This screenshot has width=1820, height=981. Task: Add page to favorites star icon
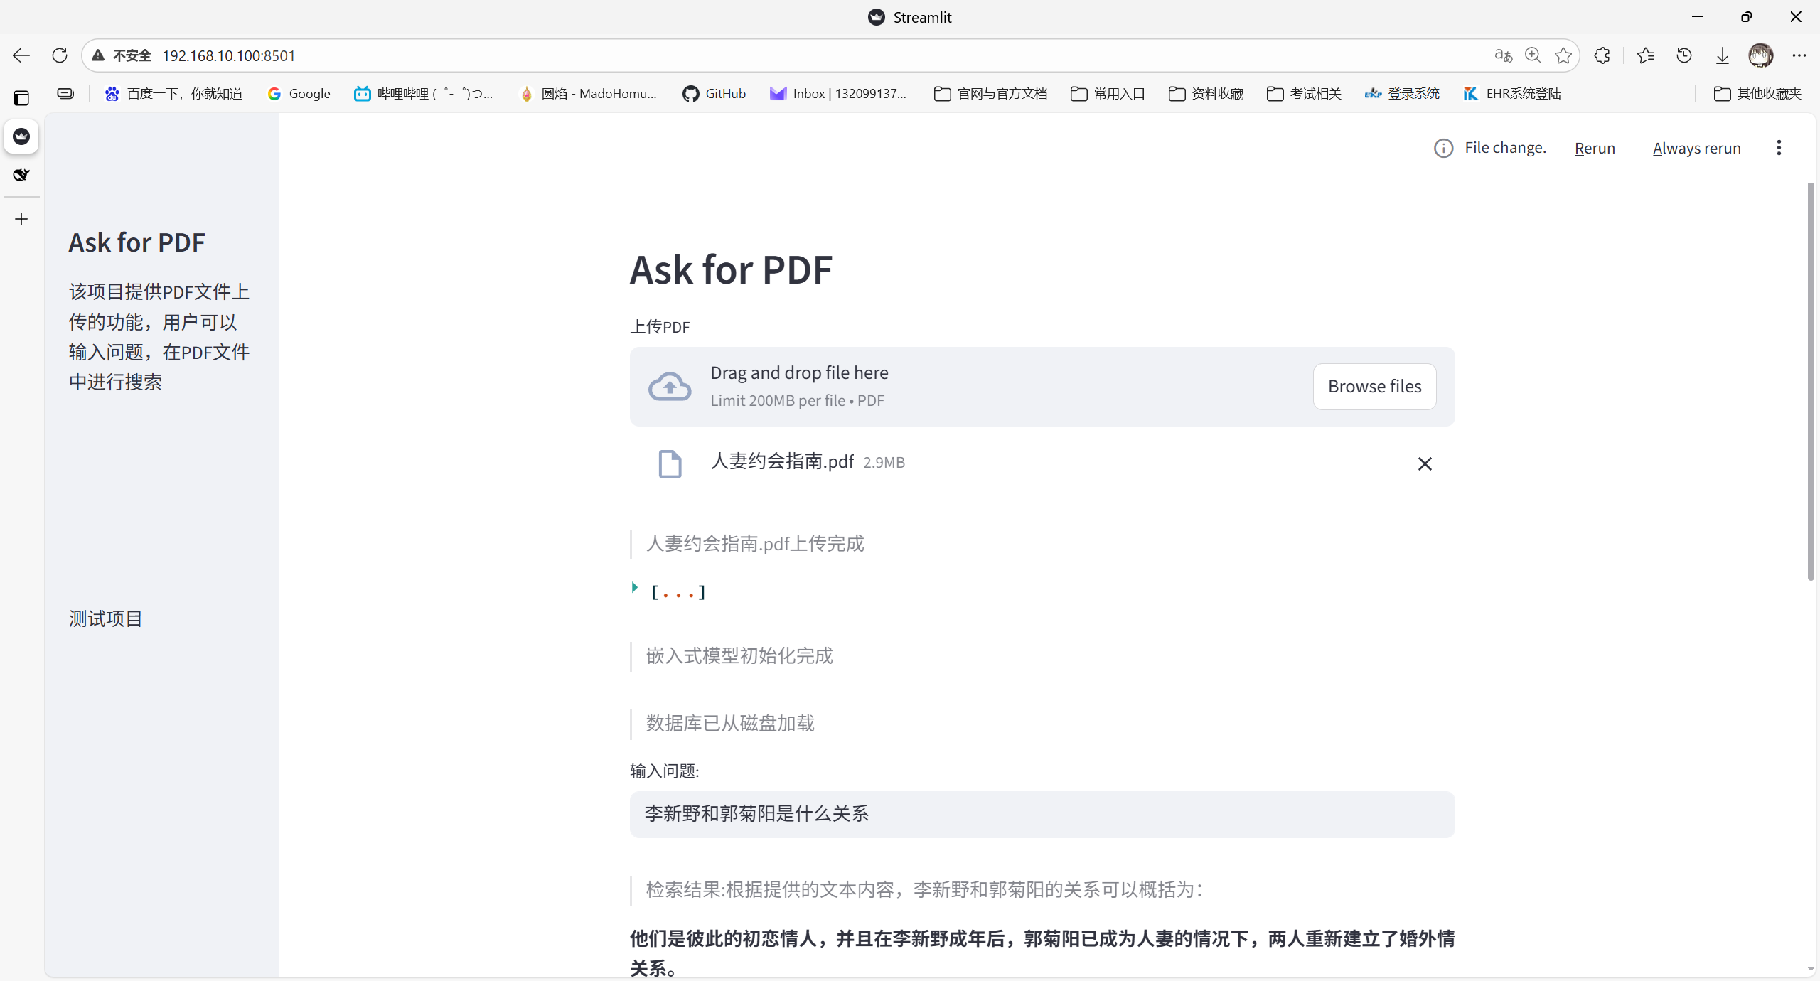pos(1563,55)
